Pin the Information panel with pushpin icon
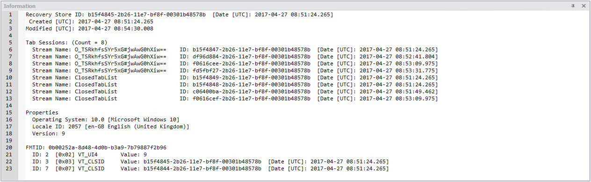 573,6
